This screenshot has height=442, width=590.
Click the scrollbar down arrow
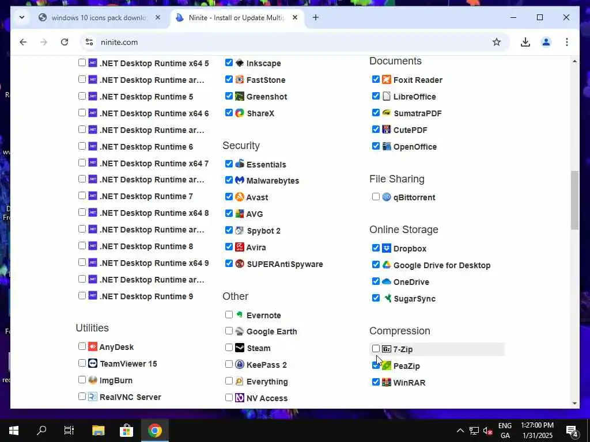574,403
